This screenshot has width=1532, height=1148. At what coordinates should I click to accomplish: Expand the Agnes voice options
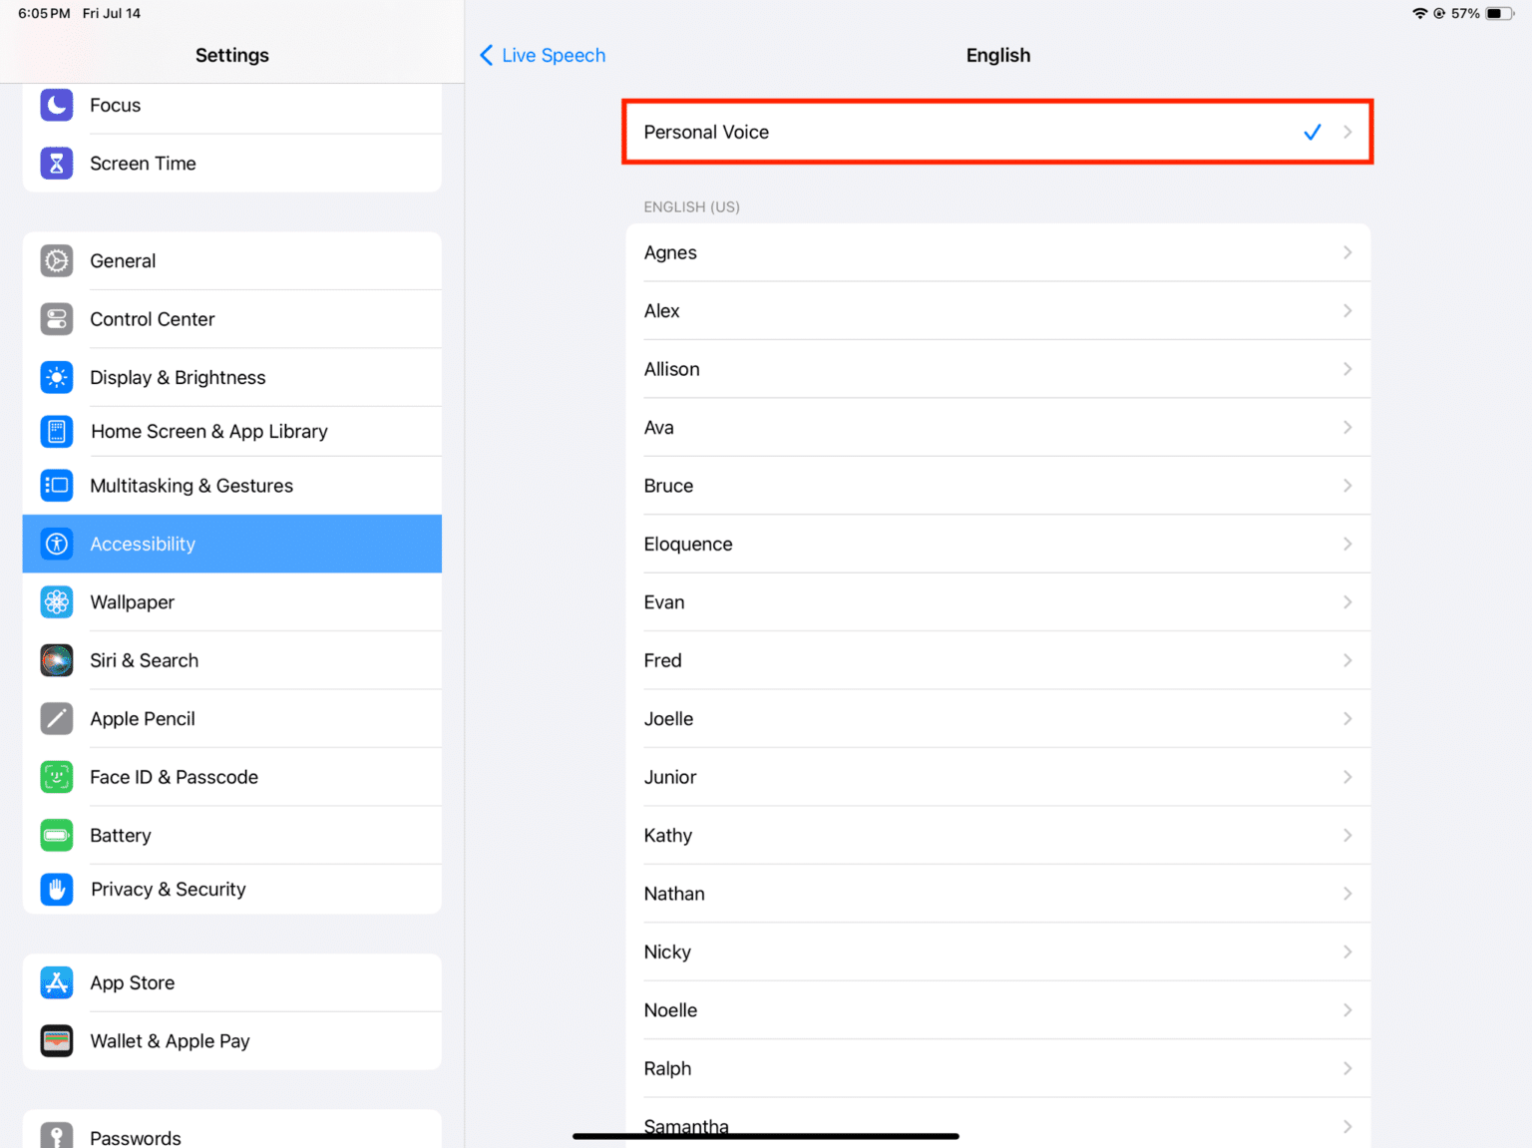click(x=1347, y=252)
